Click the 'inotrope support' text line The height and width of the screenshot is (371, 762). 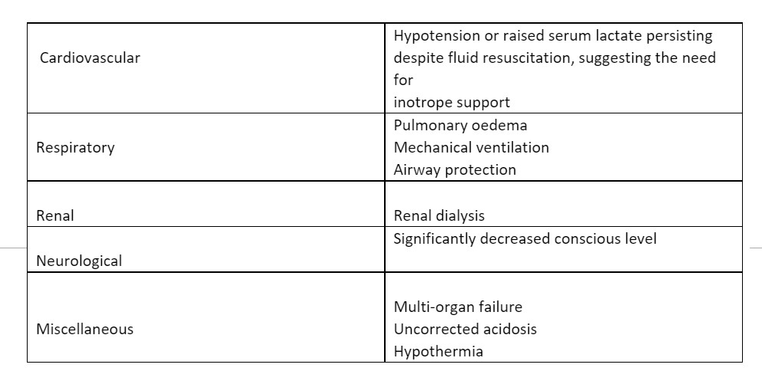(452, 102)
